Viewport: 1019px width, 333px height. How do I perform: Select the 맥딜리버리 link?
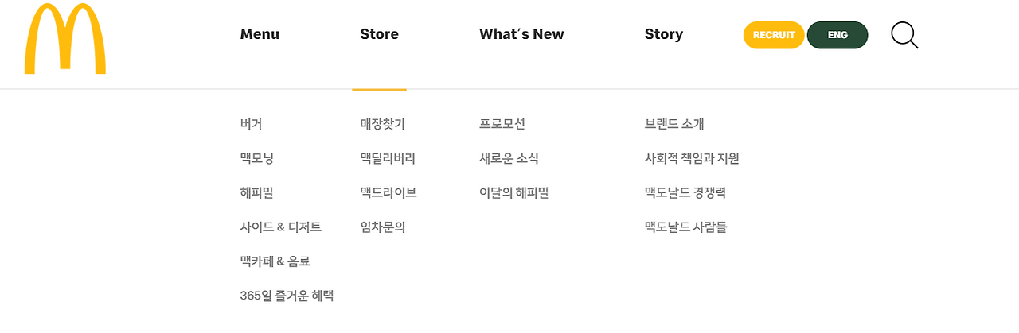pos(388,158)
